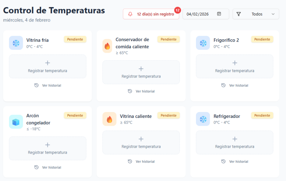Click the Pendiente badge on Frigorífico 2
This screenshot has height=181, width=286.
pos(262,39)
